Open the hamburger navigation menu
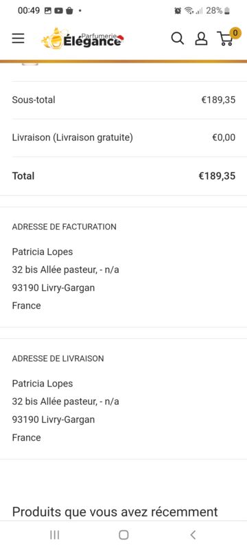 click(19, 38)
